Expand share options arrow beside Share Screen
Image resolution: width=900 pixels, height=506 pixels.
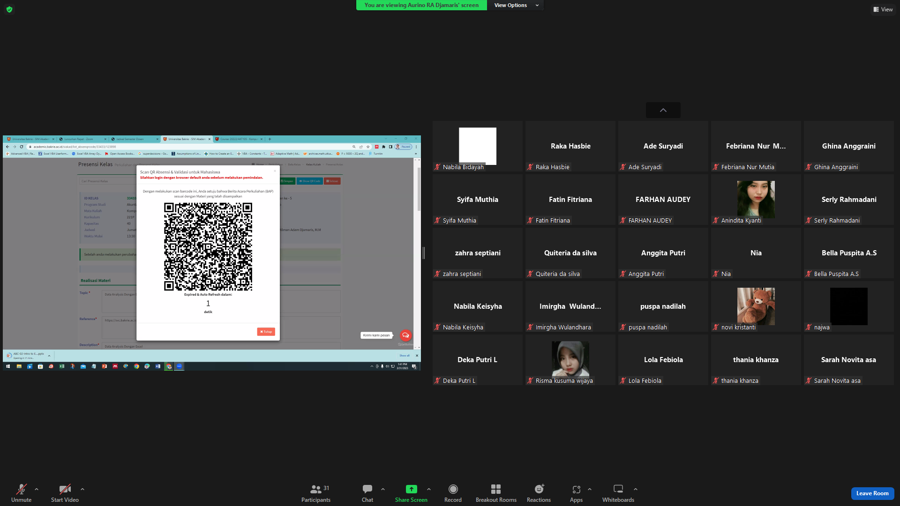tap(429, 489)
